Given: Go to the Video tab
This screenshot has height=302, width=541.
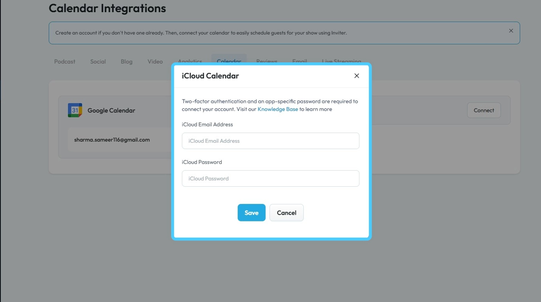Looking at the screenshot, I should 155,62.
